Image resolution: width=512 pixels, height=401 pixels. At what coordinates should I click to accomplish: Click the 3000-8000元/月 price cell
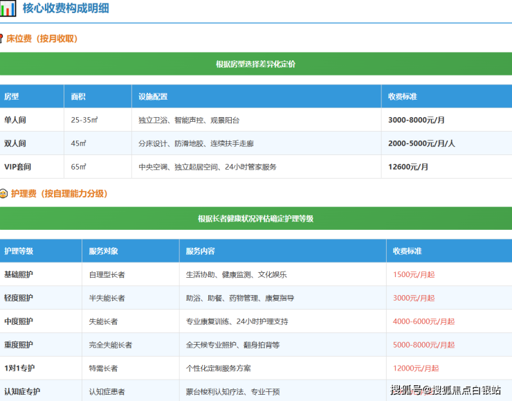[x=416, y=120]
